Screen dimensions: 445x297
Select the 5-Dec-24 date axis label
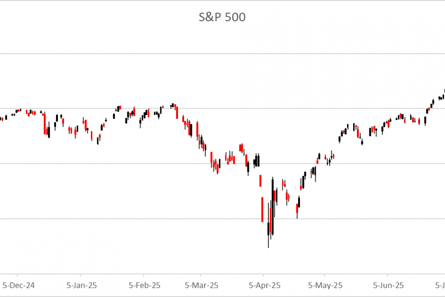19,285
